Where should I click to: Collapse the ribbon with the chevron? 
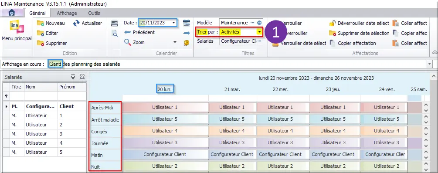pyautogui.click(x=435, y=52)
